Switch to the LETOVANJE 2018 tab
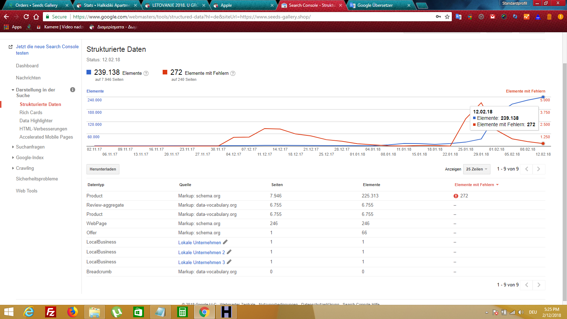The height and width of the screenshot is (319, 567). coord(175,5)
